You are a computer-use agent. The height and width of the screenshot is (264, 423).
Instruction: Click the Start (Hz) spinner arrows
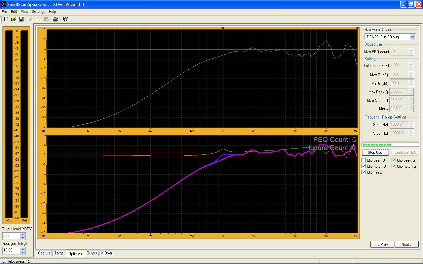(x=411, y=125)
